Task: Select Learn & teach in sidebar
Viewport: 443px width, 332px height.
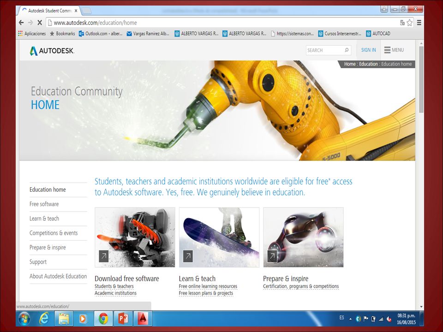Action: 44,218
